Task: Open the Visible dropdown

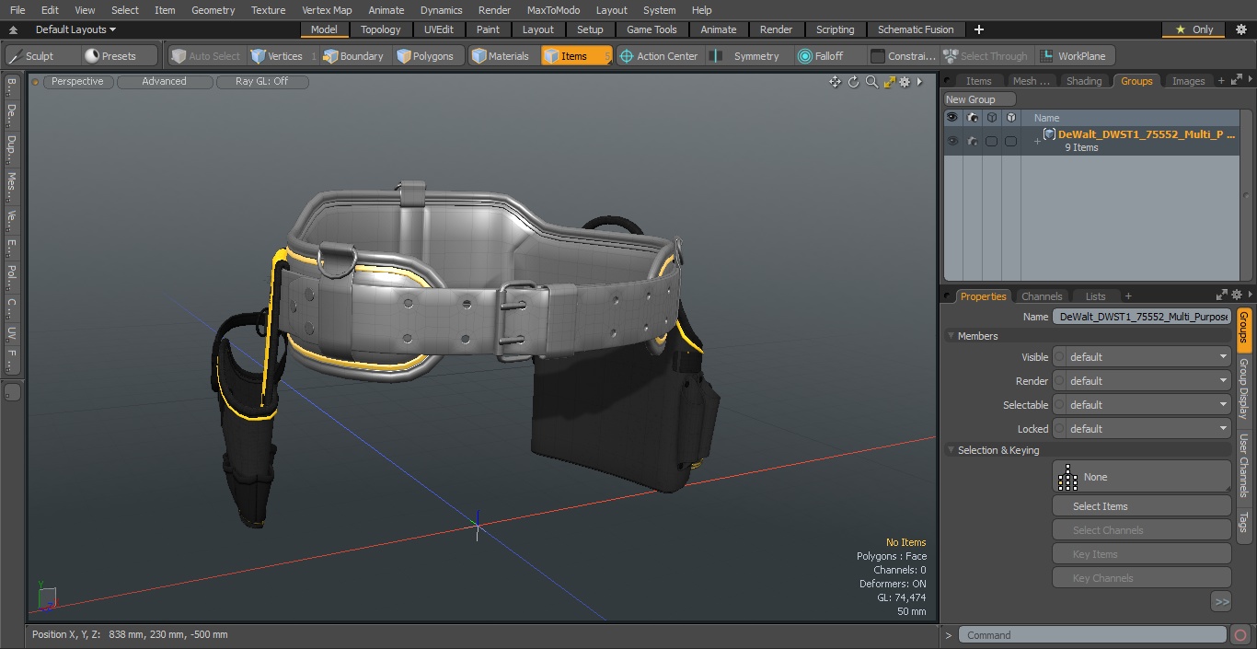Action: tap(1141, 357)
